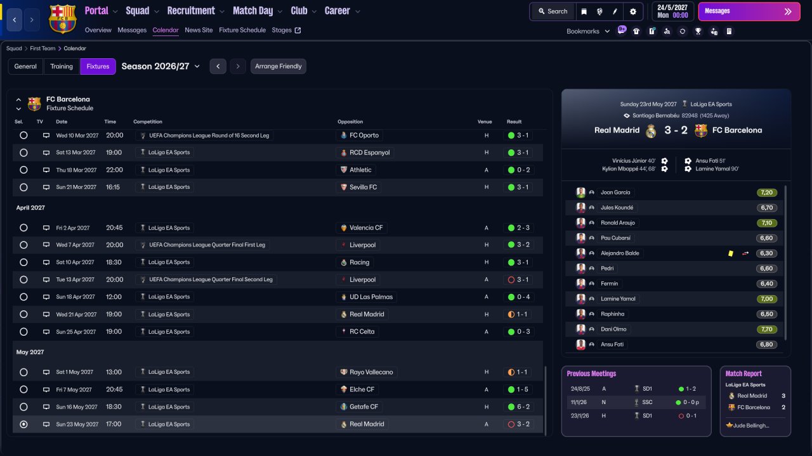Click Joan García's player portrait
This screenshot has width=812, height=456.
pos(580,193)
